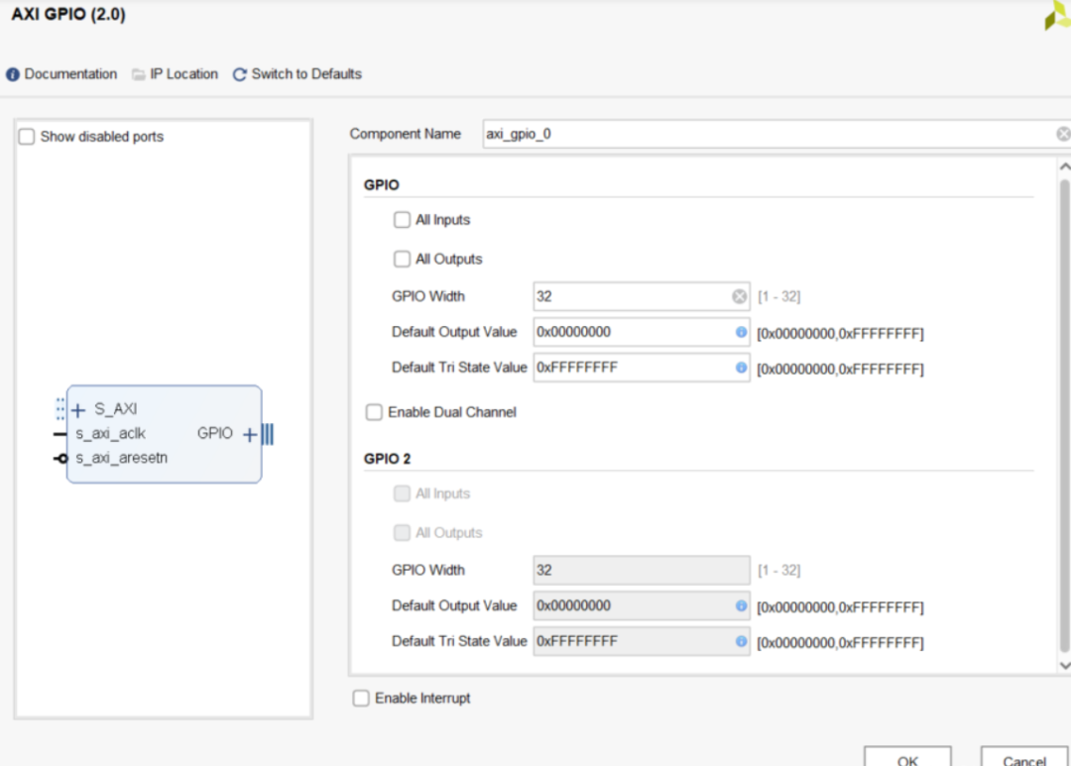This screenshot has width=1071, height=766.
Task: Click info icon for GPIO 2 Default Output Value
Action: (741, 605)
